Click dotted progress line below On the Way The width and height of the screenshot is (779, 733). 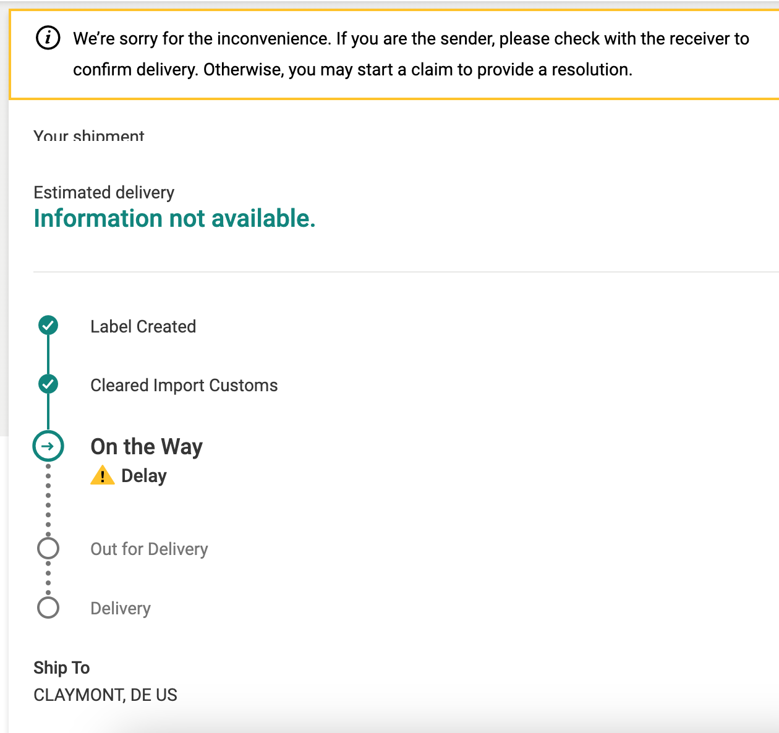pos(48,499)
